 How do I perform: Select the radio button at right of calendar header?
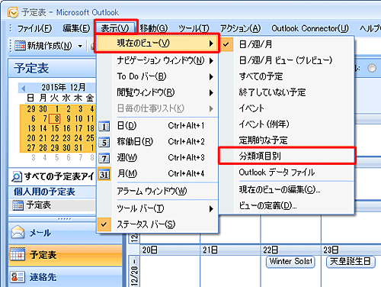pyautogui.click(x=372, y=68)
